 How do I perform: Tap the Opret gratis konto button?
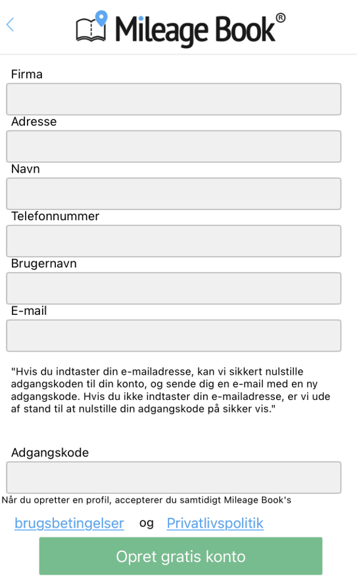(181, 556)
